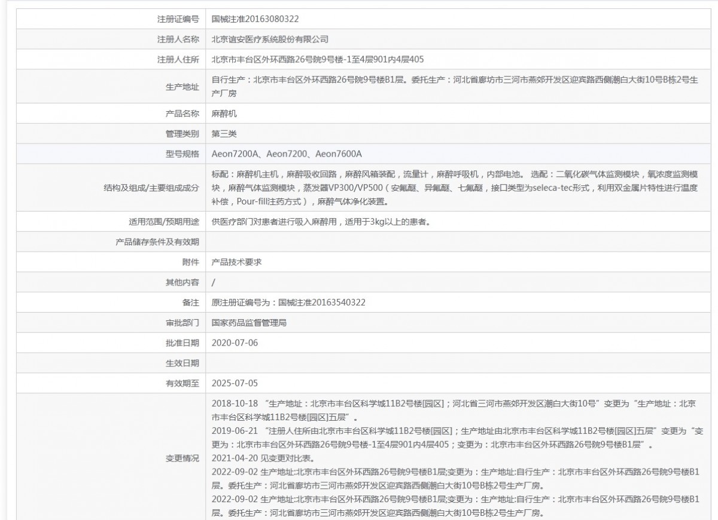Select structure description starting '标配：麻醉机主机'
Screen dimensions: 718x520
coord(455,188)
